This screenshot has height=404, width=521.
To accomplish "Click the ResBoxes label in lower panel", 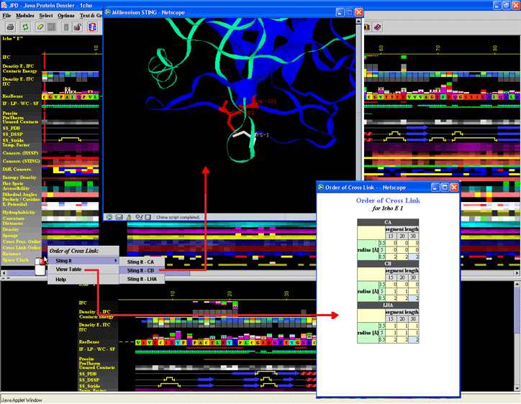I will coord(89,342).
